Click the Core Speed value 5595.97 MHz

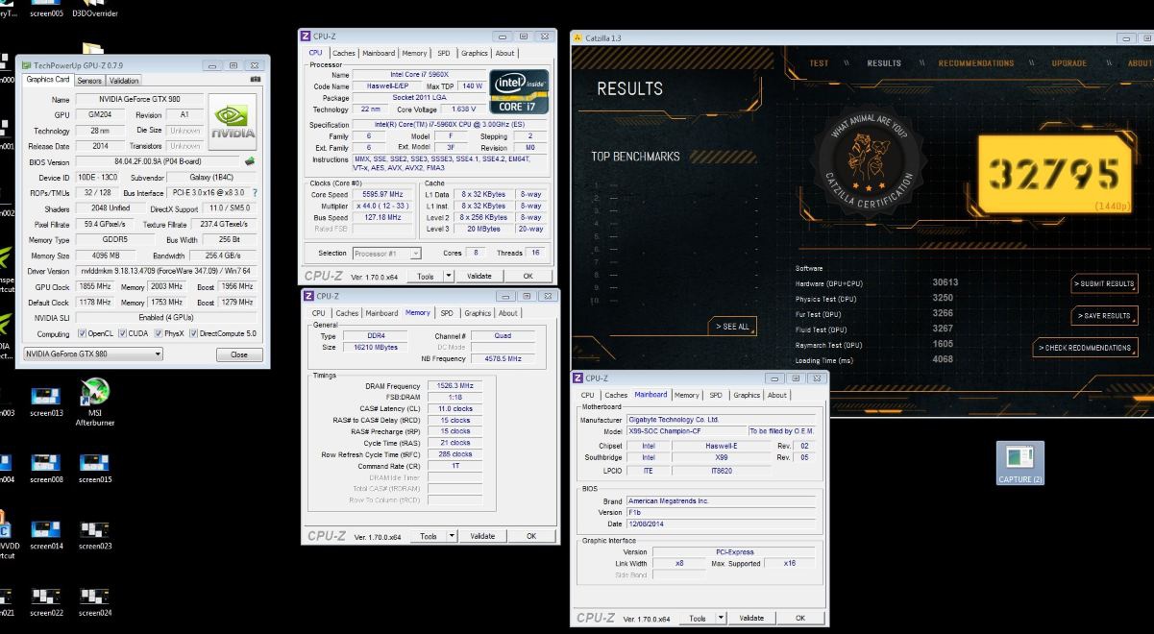pos(383,194)
